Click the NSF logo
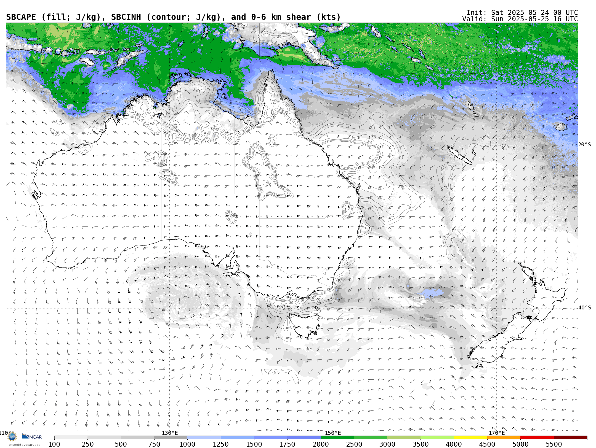Image resolution: width=596 pixels, height=448 pixels. click(12, 437)
